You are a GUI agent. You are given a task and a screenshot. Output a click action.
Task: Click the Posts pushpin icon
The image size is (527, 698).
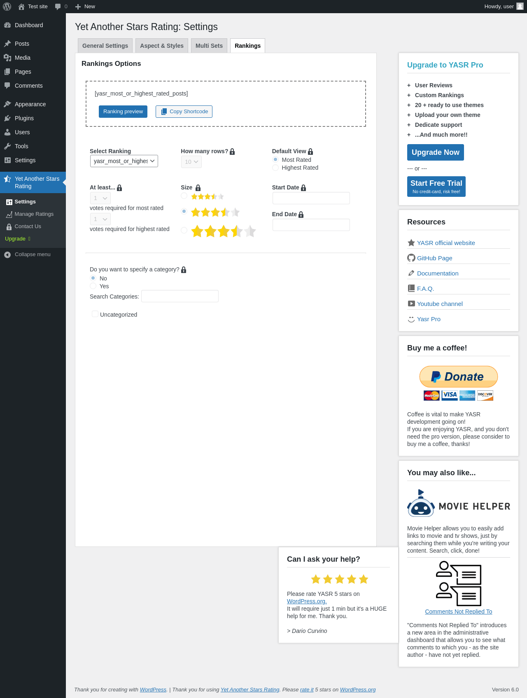[x=7, y=44]
